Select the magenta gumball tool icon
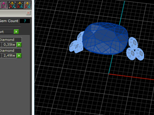This screenshot has height=115, width=154. coord(4,5)
